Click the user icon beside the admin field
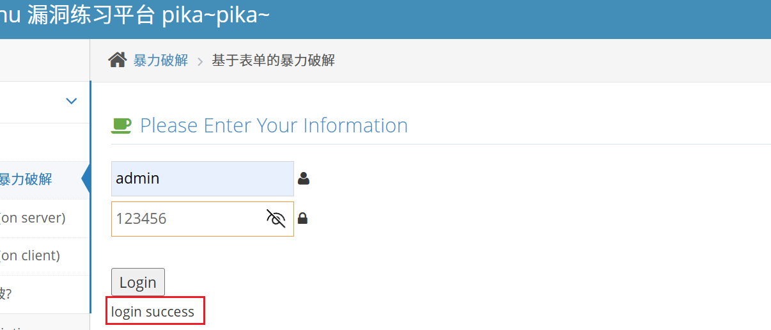The image size is (771, 330). click(x=304, y=178)
